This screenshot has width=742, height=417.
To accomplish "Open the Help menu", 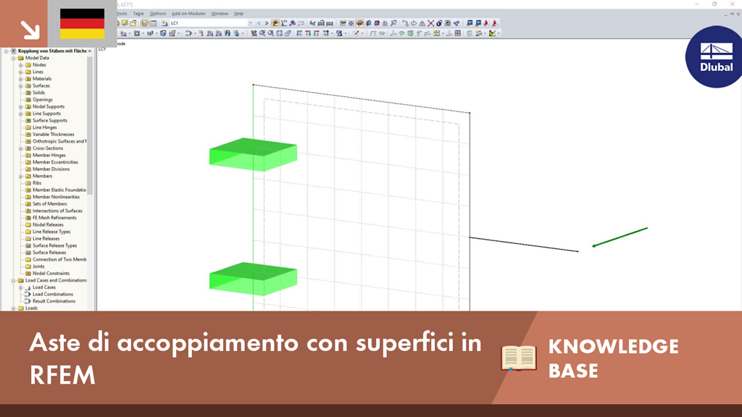I will 238,14.
